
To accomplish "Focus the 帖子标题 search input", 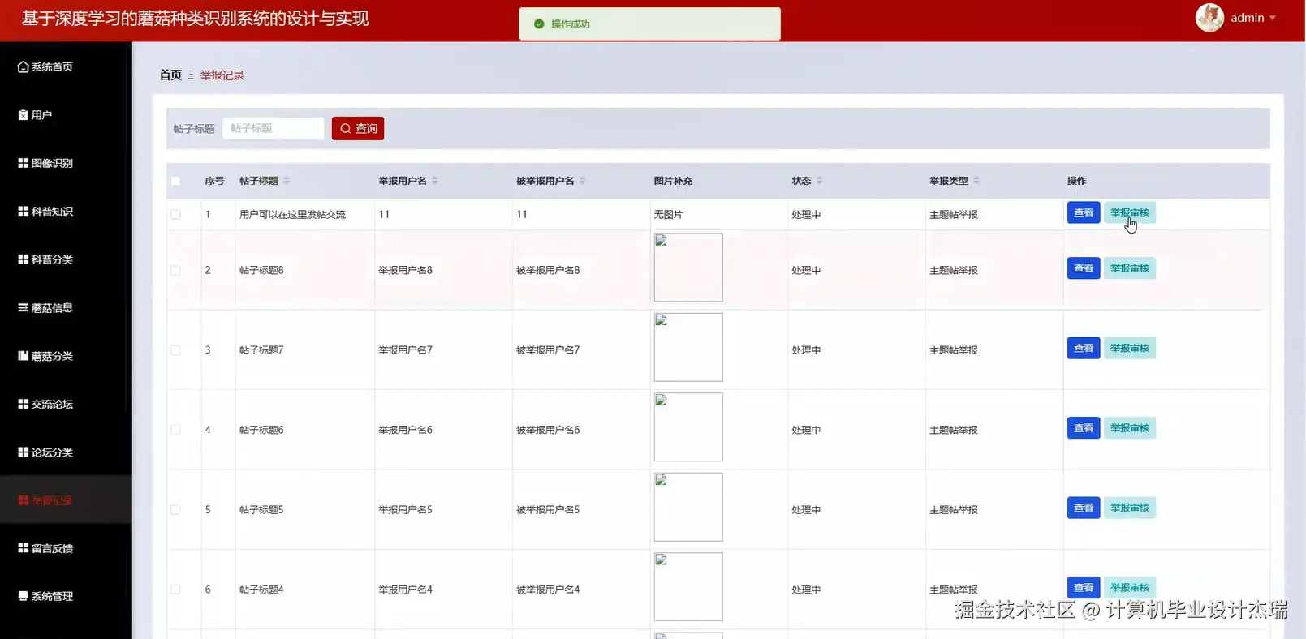I will click(274, 128).
